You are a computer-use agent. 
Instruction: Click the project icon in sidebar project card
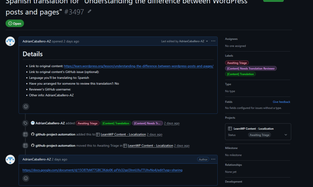click(x=230, y=128)
